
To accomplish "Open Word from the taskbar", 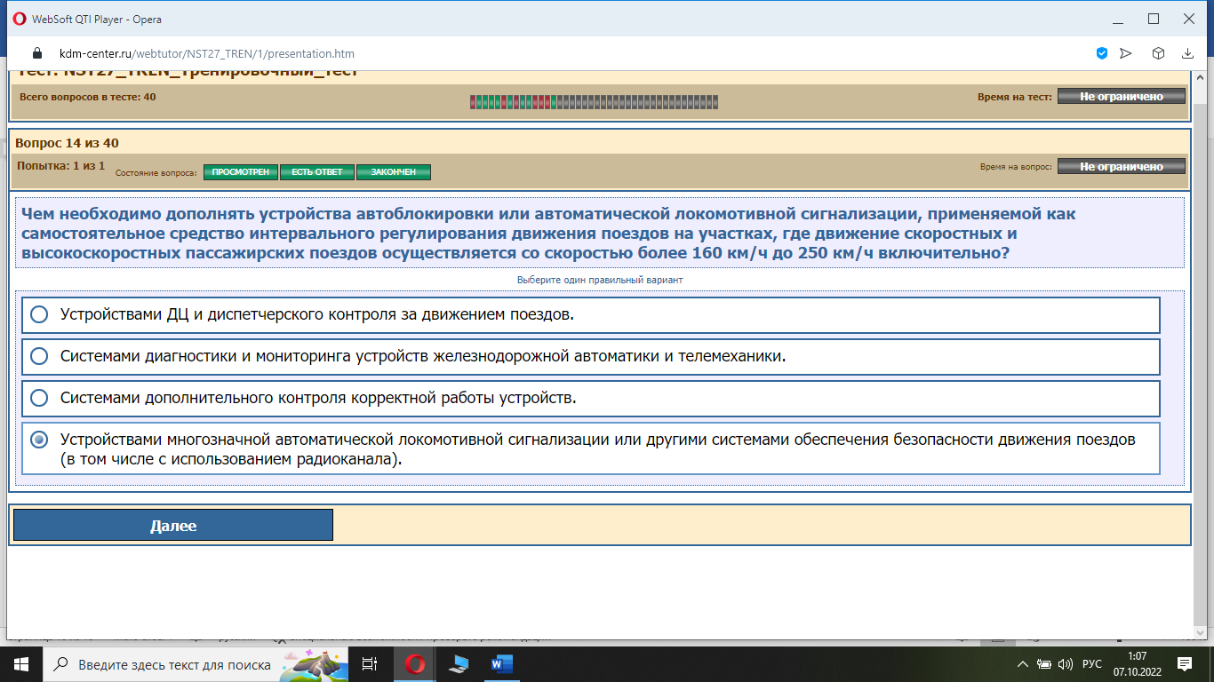I will (x=502, y=664).
